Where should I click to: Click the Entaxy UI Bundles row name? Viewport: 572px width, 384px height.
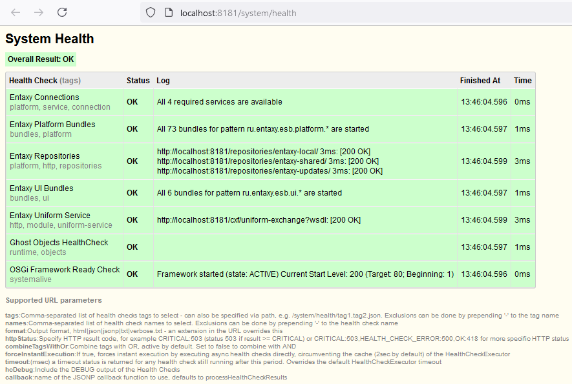pos(41,188)
